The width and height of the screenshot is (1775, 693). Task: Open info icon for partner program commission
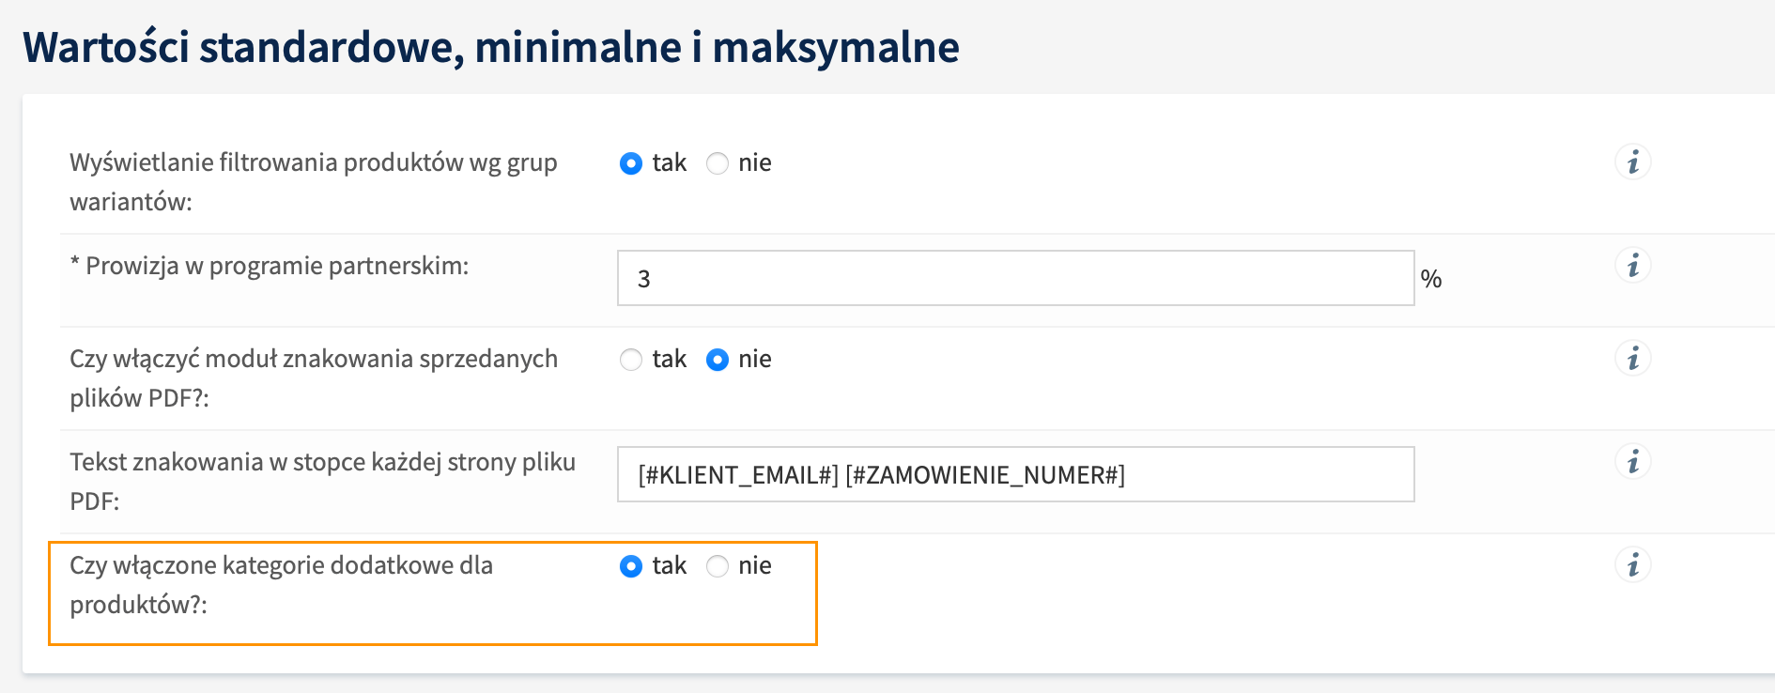click(1633, 266)
